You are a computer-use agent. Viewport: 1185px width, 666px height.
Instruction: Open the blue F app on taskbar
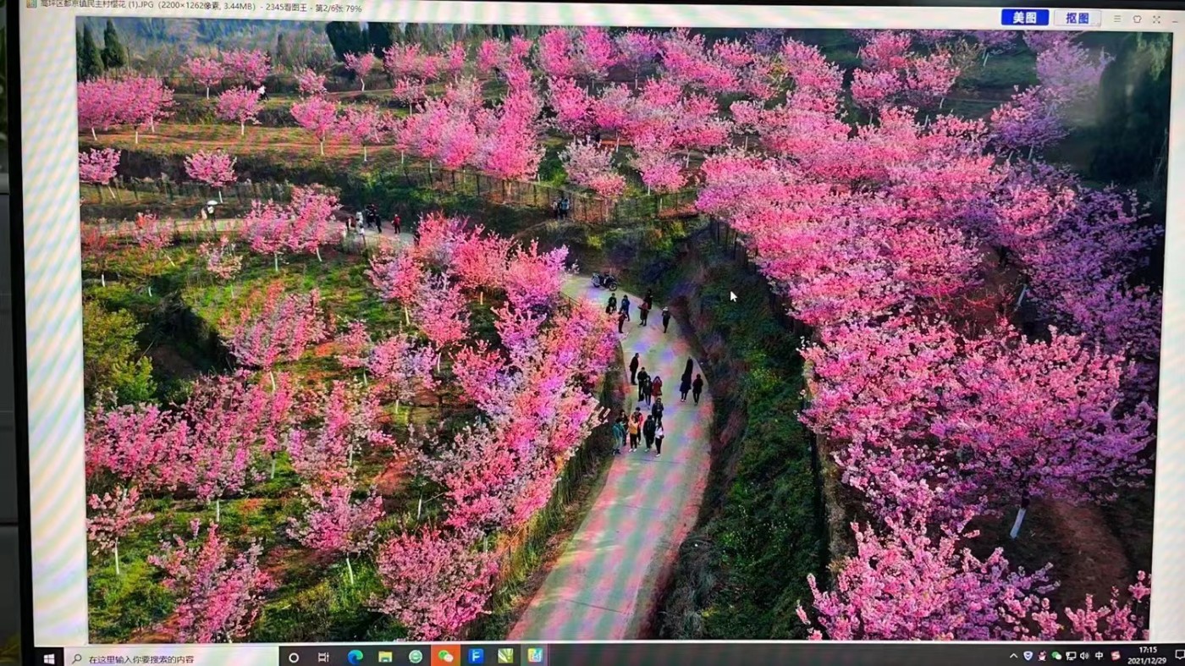click(476, 657)
